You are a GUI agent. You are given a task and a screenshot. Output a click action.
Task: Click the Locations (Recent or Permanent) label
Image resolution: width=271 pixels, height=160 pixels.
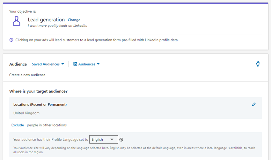coord(40,104)
